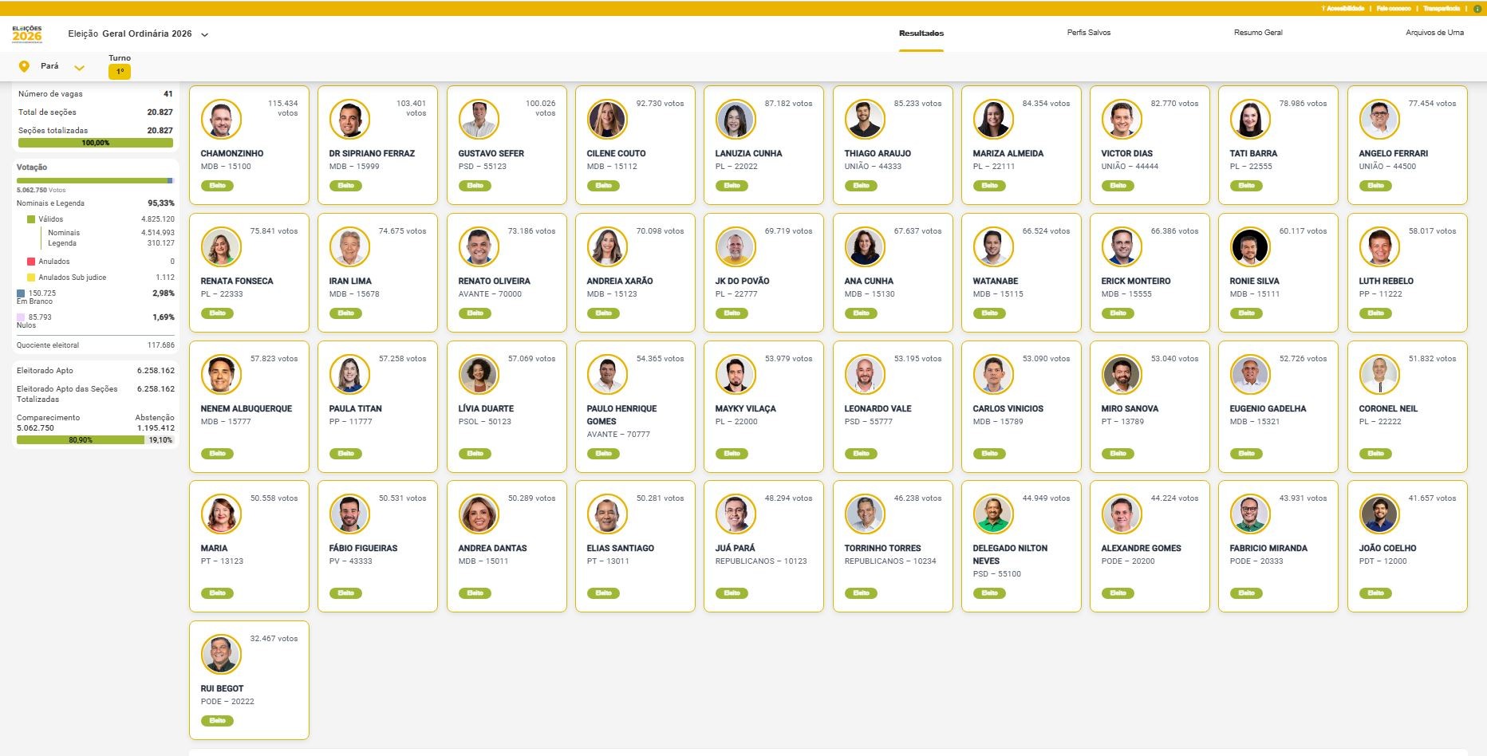The height and width of the screenshot is (756, 1487).
Task: Click lavender Nulos legend square
Action: (21, 317)
